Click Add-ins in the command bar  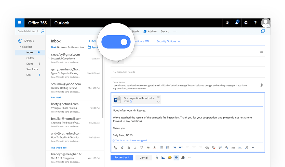pyautogui.click(x=150, y=31)
